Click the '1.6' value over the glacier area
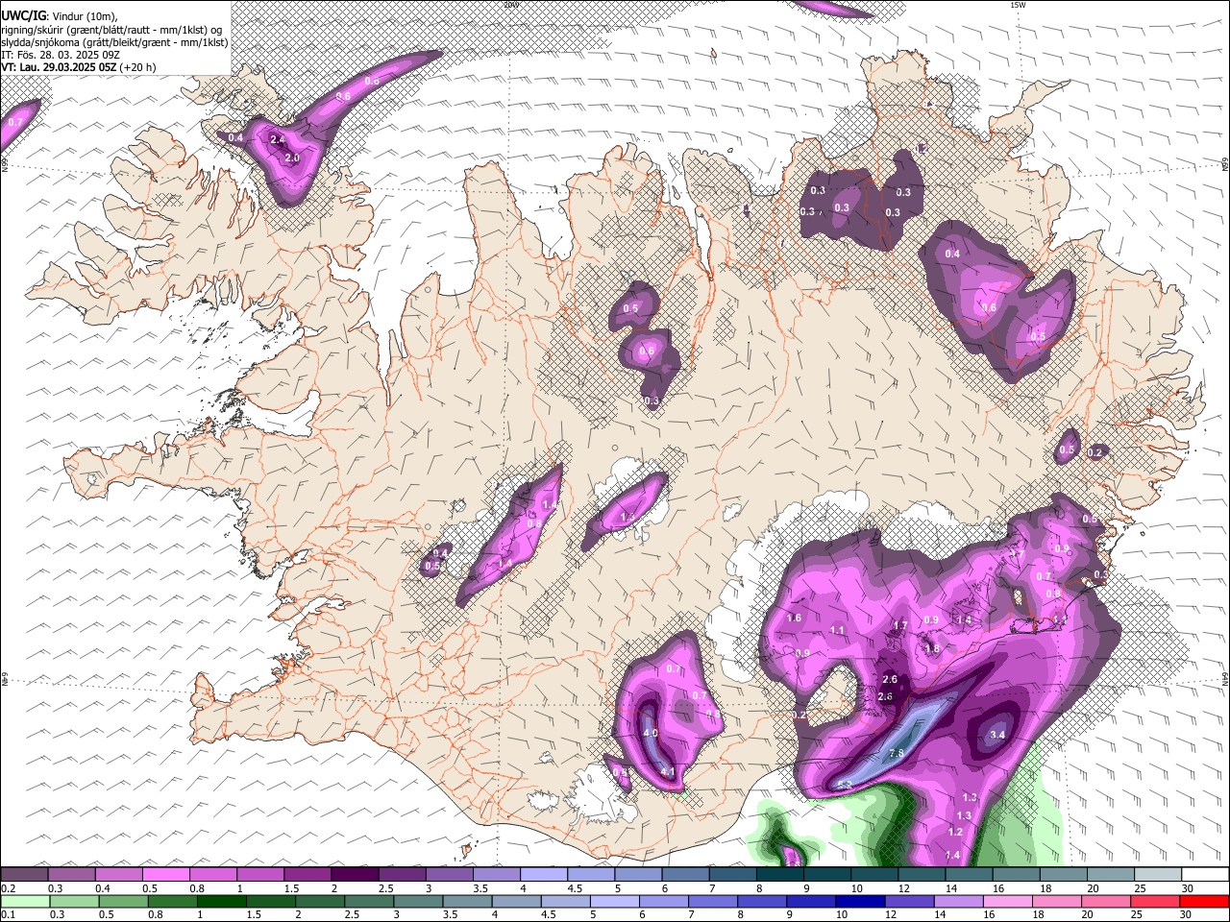This screenshot has height=922, width=1230. tap(794, 619)
